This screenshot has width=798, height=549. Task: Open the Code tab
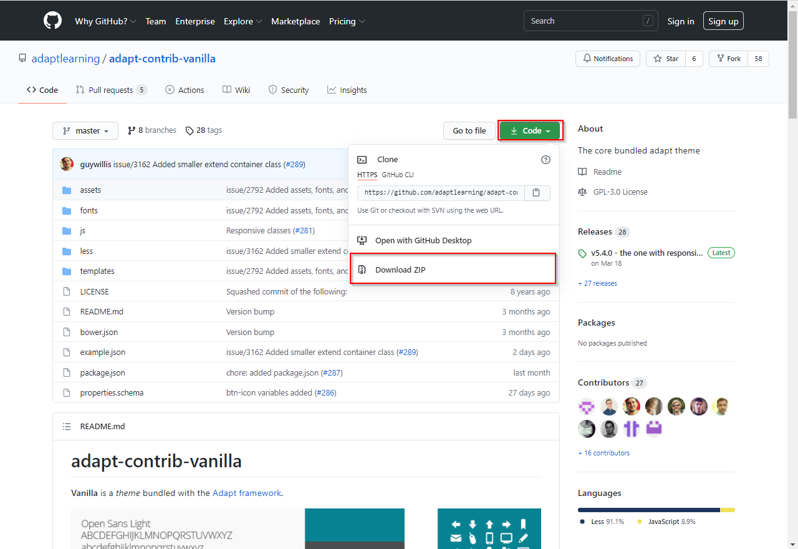coord(42,90)
